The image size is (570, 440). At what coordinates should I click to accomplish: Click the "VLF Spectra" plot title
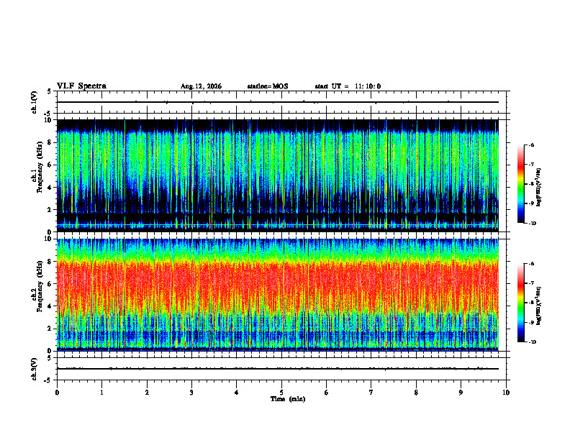[81, 86]
